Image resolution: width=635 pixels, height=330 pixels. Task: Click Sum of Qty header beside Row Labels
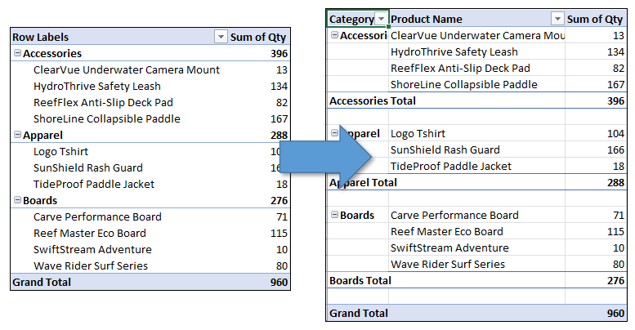pyautogui.click(x=259, y=37)
